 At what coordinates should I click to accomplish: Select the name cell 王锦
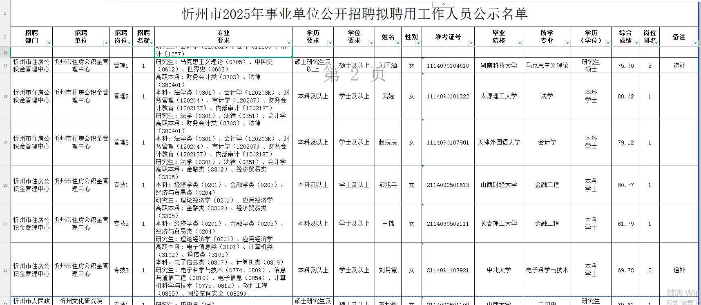point(388,224)
